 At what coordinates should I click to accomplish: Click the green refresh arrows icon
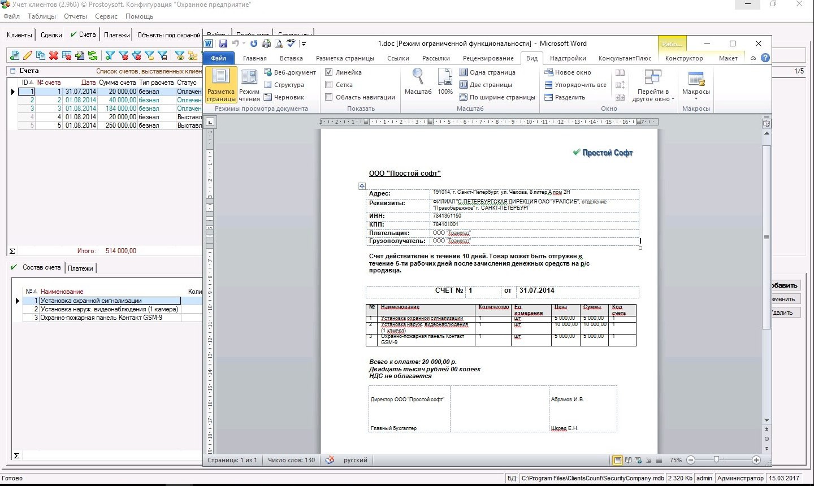(x=93, y=55)
